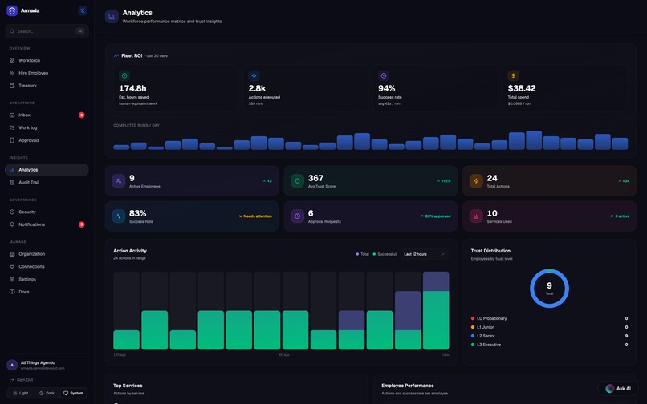Click the red Notifications count badge
647x404 pixels.
tap(82, 224)
